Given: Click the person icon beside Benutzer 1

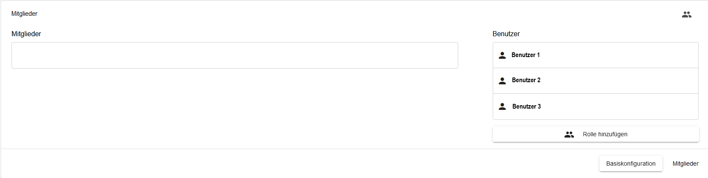Looking at the screenshot, I should (502, 55).
